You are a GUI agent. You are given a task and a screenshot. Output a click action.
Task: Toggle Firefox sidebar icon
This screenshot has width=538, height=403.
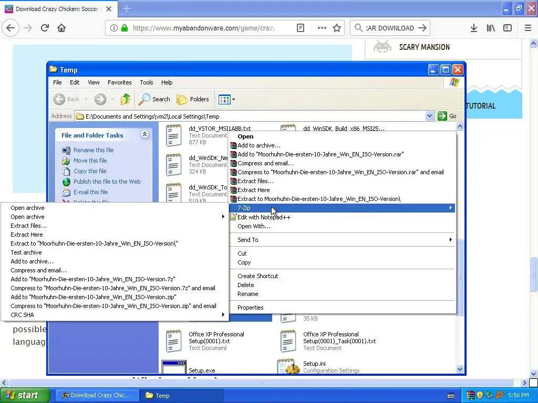click(x=508, y=28)
